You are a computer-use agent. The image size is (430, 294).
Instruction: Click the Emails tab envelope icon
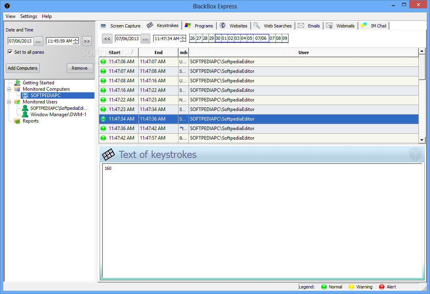point(301,25)
